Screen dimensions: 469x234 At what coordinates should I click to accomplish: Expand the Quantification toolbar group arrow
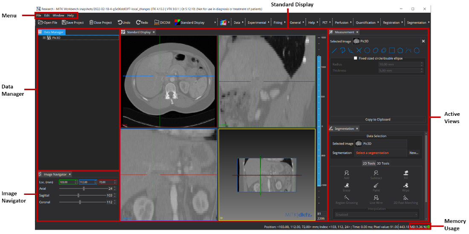coord(378,23)
